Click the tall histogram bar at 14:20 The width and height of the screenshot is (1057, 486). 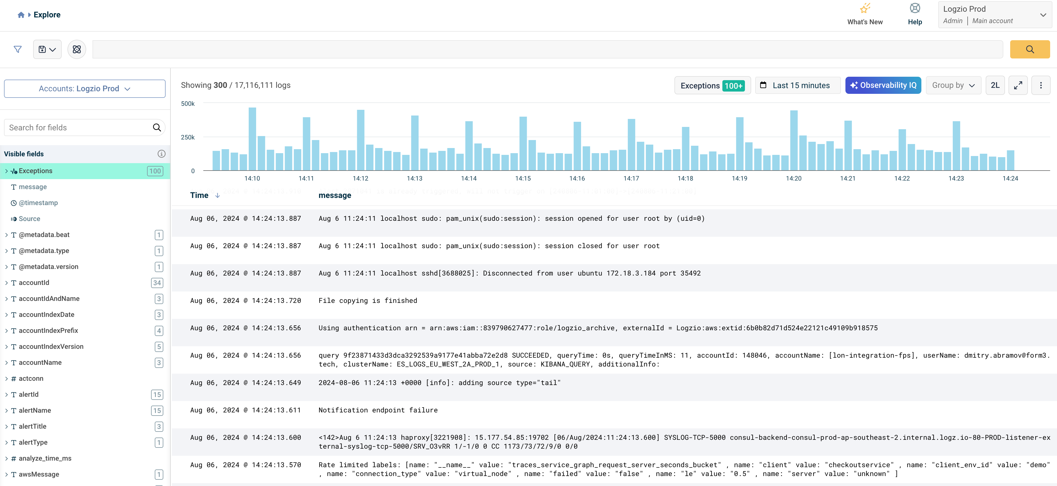[794, 141]
